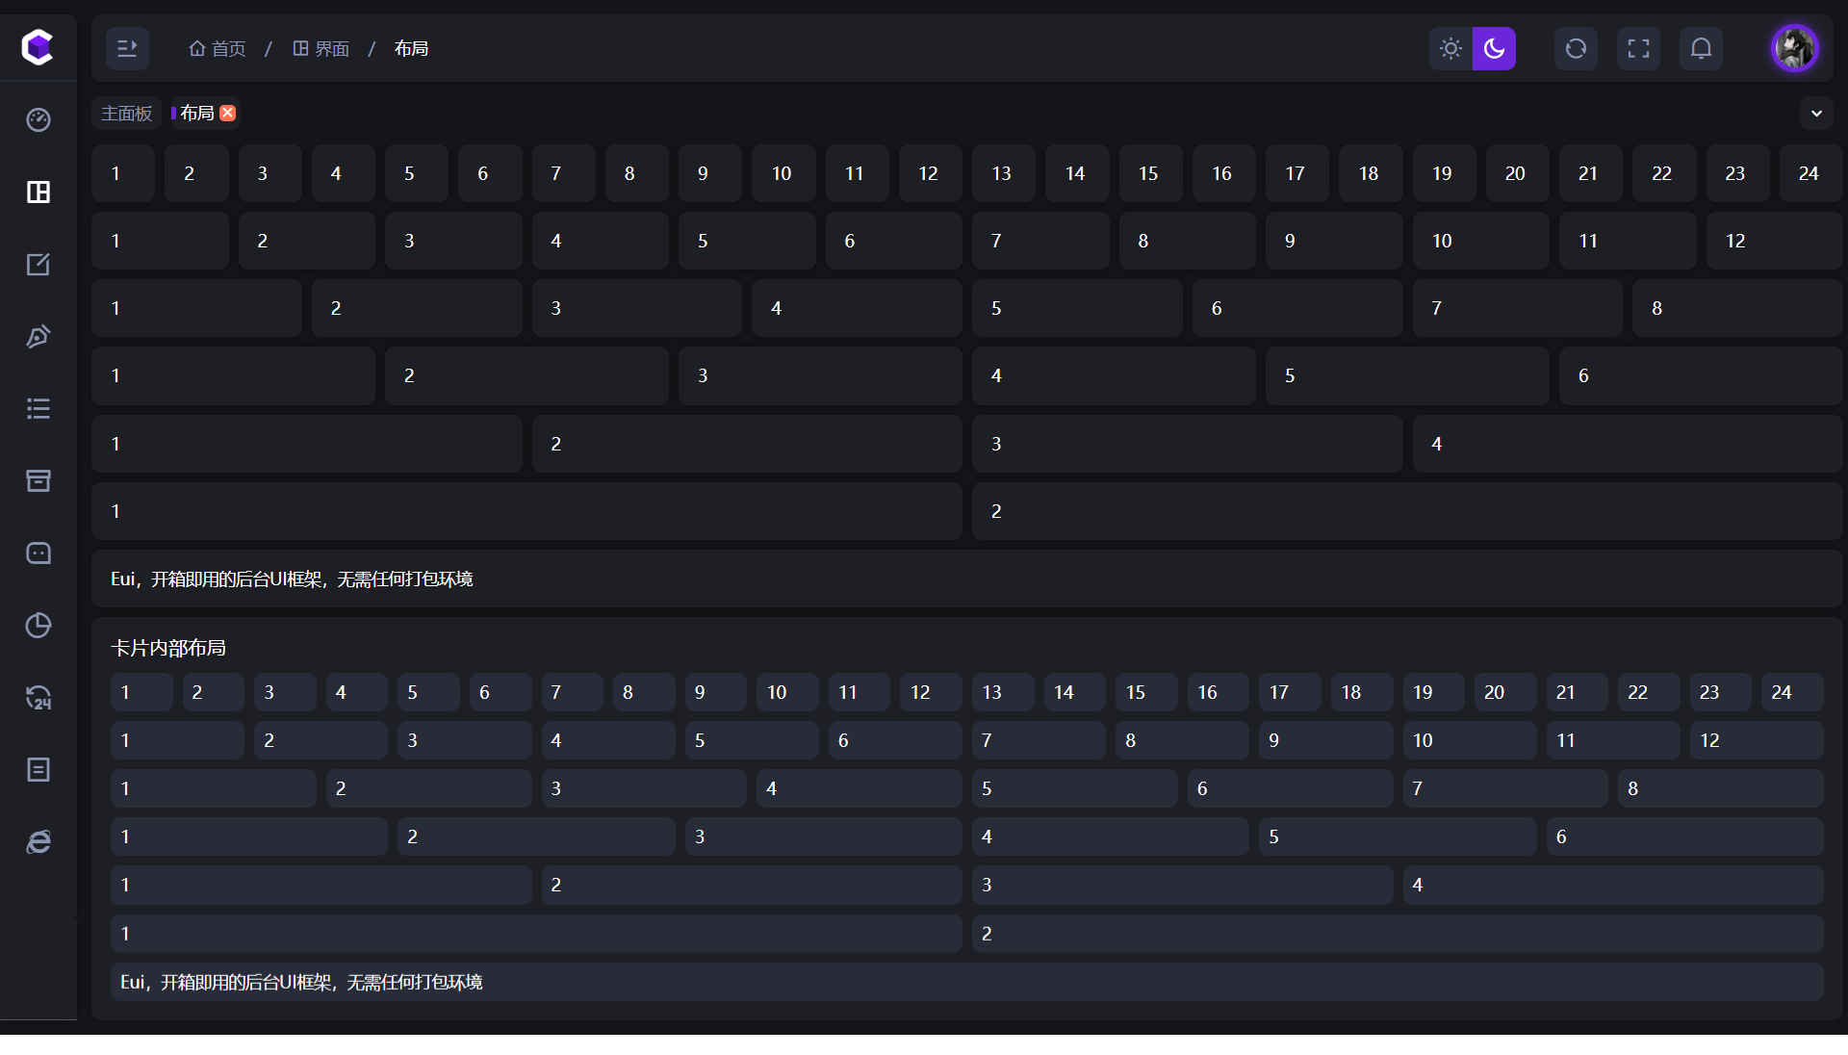Go to 首页 breadcrumb link
The width and height of the screenshot is (1848, 1055).
218,48
